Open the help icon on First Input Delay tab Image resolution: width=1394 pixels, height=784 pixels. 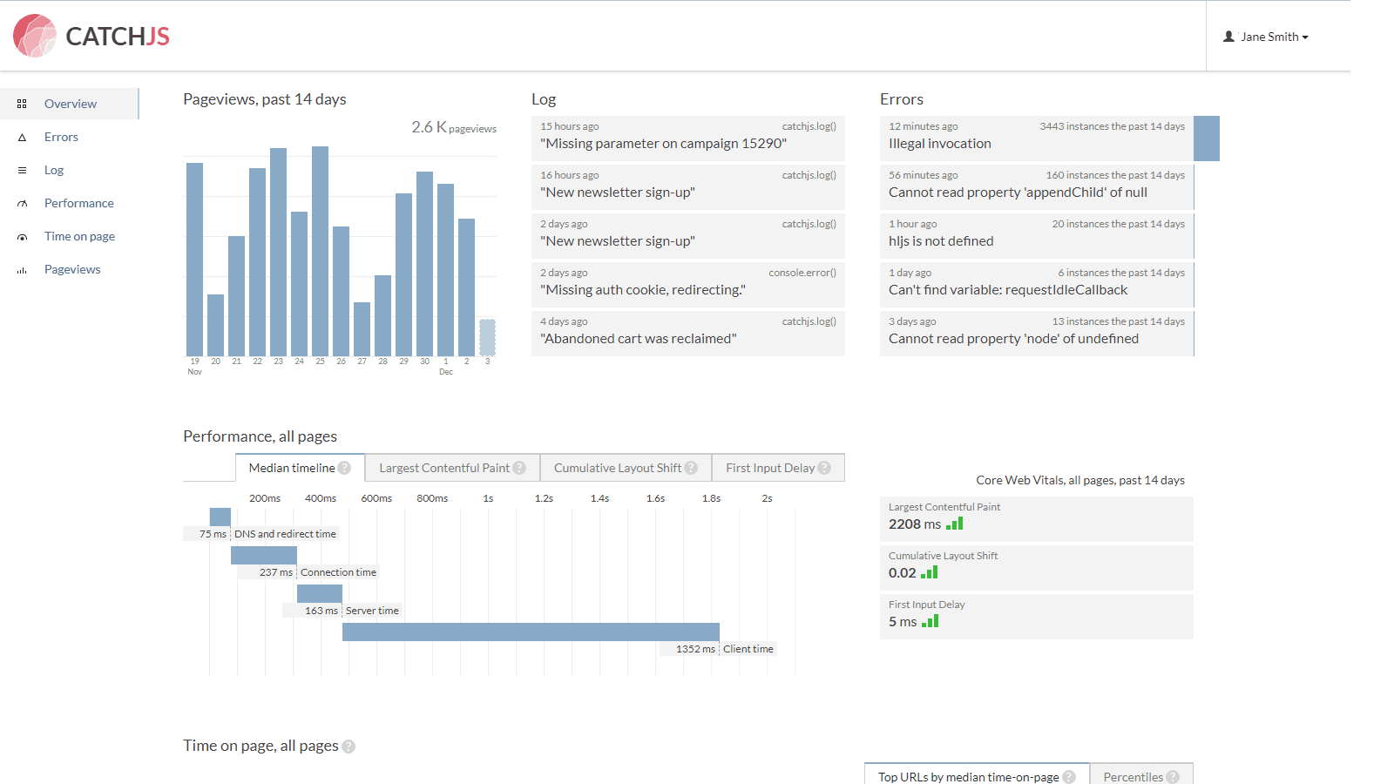(x=824, y=467)
